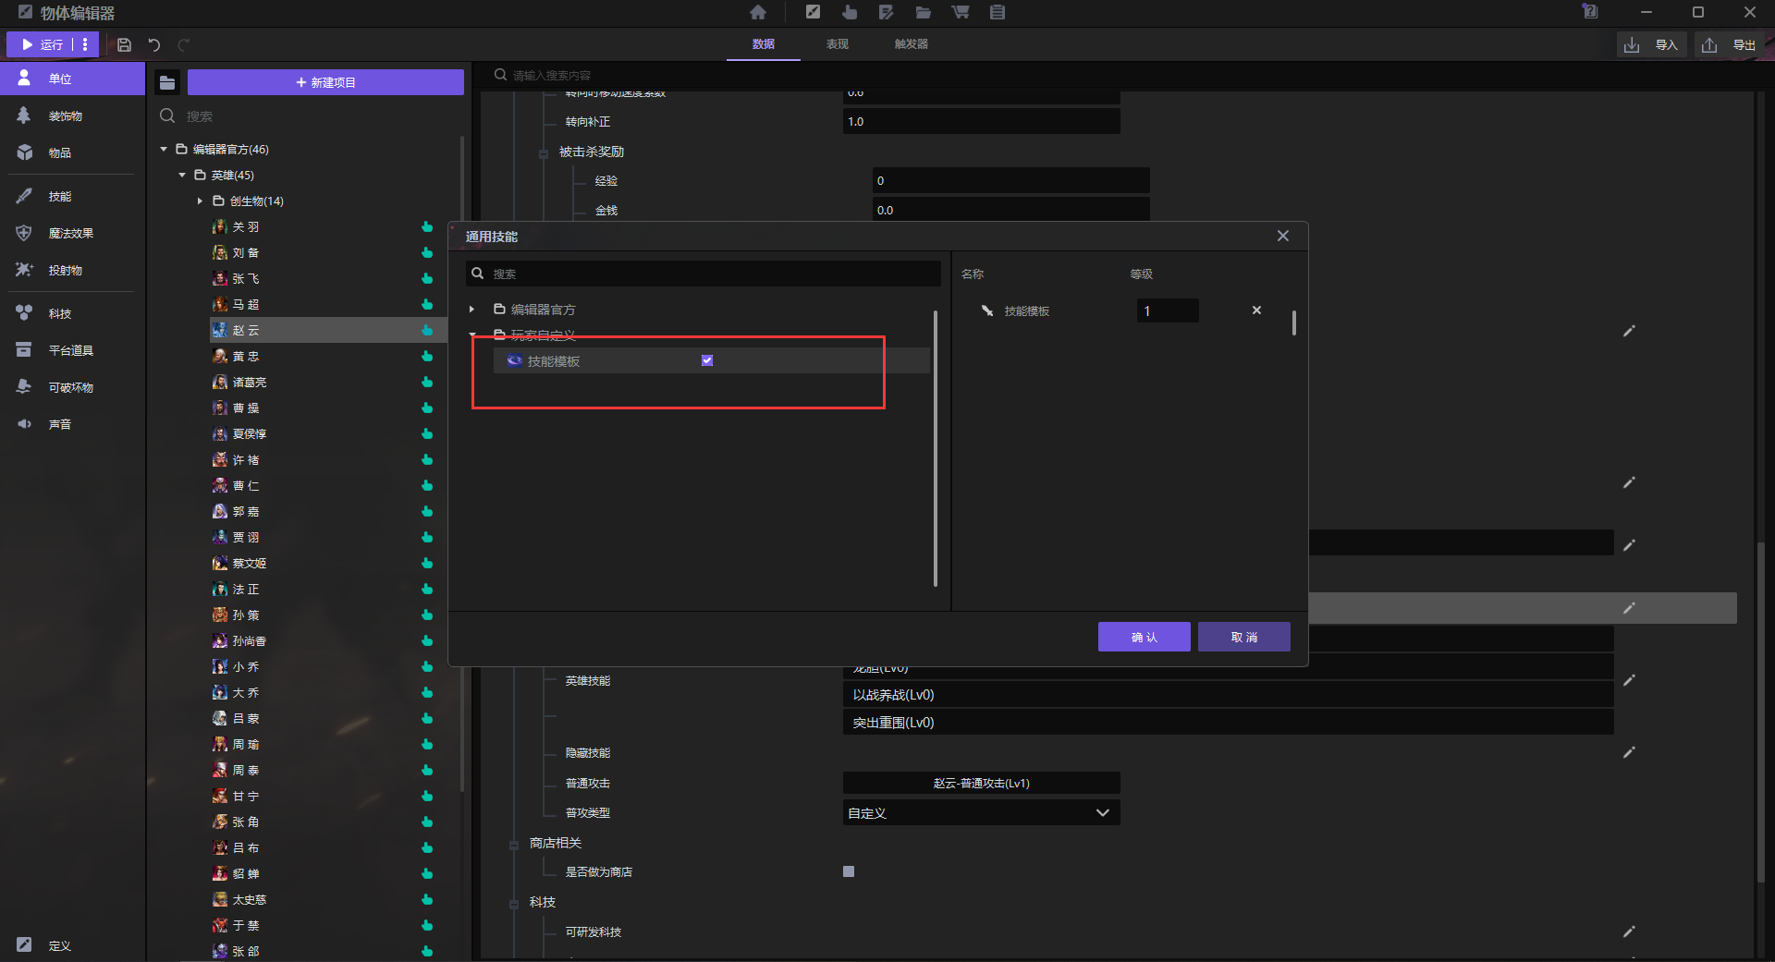The image size is (1775, 962).
Task: Confirm with the 确认 button
Action: point(1144,637)
